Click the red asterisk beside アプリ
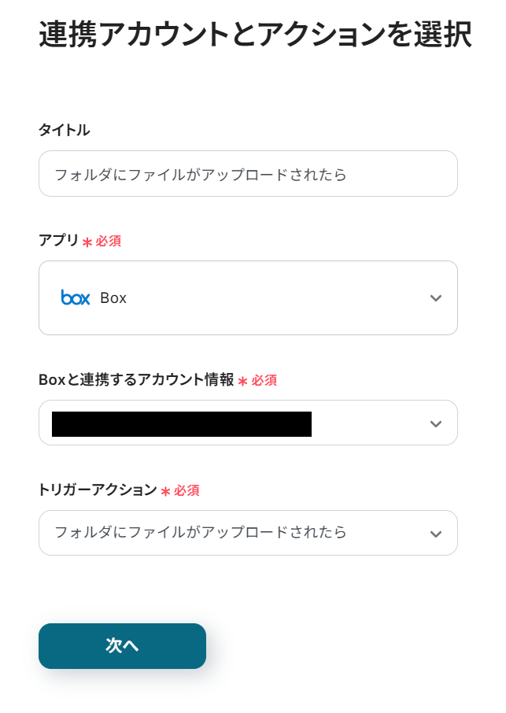This screenshot has height=713, width=506. tap(87, 242)
